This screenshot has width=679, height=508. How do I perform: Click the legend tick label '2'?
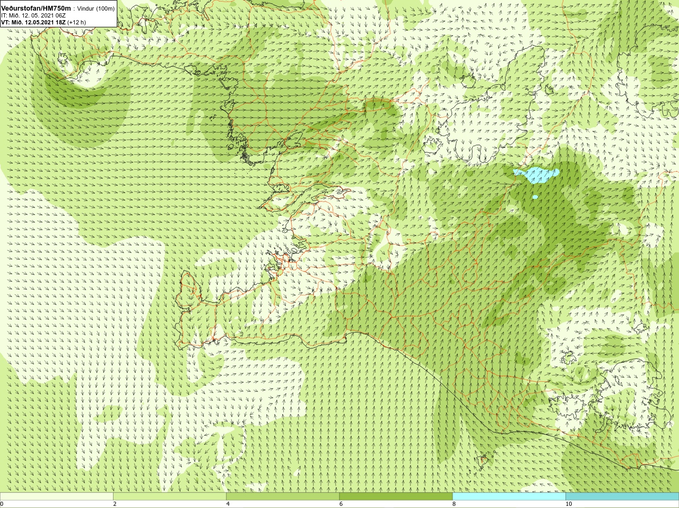click(115, 504)
